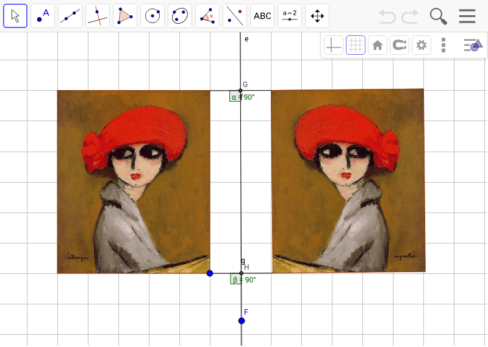The image size is (488, 347).
Task: Select the Move graphics view tool
Action: [x=317, y=16]
